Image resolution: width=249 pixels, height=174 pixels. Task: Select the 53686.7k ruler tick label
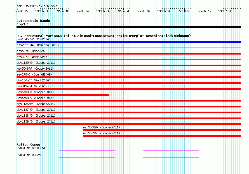pos(123,11)
